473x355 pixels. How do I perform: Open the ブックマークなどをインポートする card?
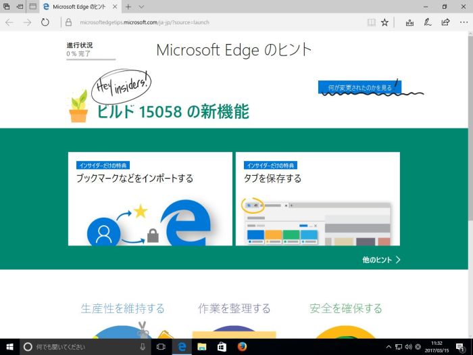point(149,199)
